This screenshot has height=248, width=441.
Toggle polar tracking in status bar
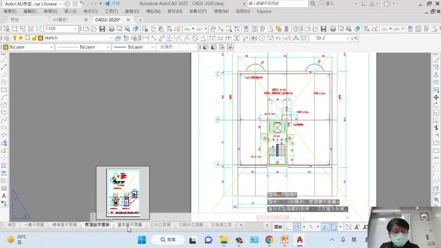[297, 227]
